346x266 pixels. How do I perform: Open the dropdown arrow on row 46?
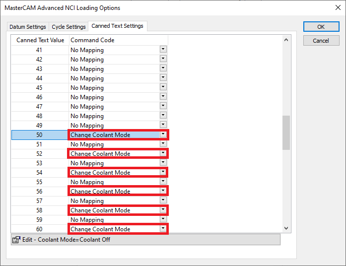click(x=163, y=96)
